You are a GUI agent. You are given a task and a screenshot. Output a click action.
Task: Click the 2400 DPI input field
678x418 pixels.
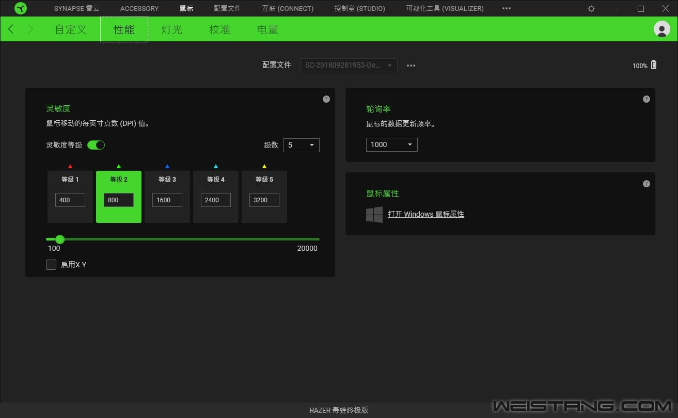(216, 200)
